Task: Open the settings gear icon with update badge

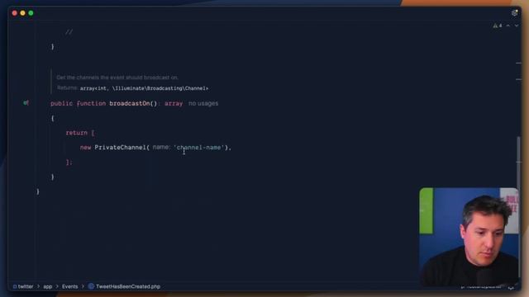Action: (514, 13)
